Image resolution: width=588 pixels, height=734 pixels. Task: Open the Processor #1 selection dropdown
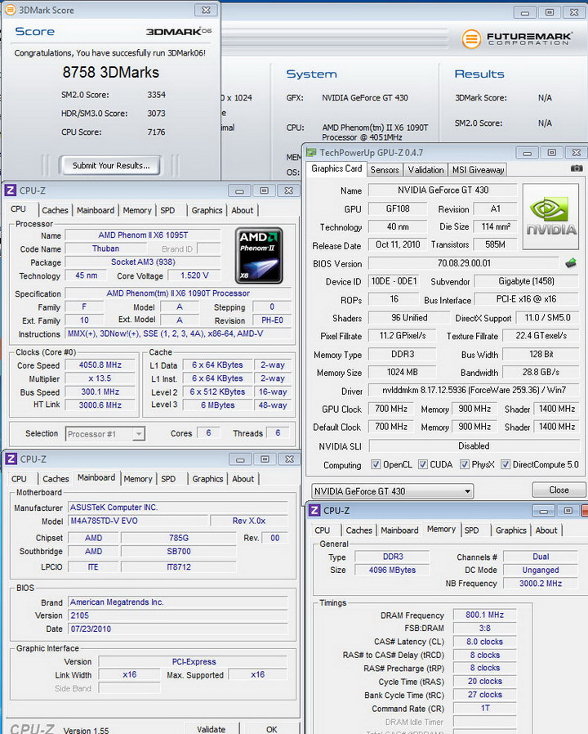pyautogui.click(x=105, y=434)
